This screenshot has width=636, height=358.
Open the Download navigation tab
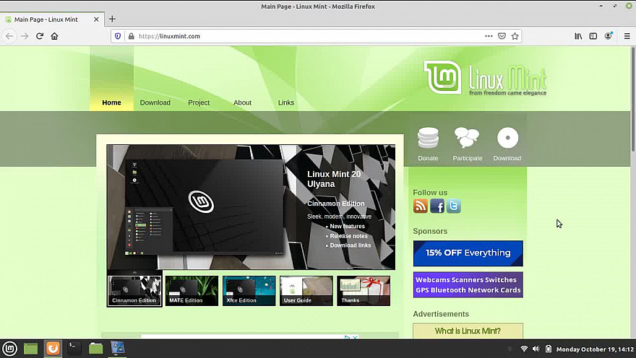click(x=155, y=102)
